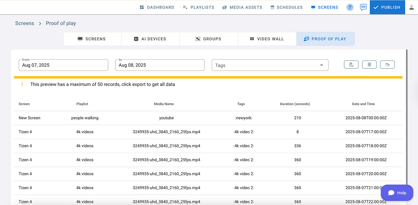Open the 'to' date picker field

(160, 65)
